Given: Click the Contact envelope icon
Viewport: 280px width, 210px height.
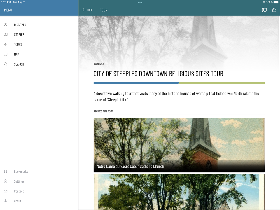Looking at the screenshot, I should coord(6,191).
